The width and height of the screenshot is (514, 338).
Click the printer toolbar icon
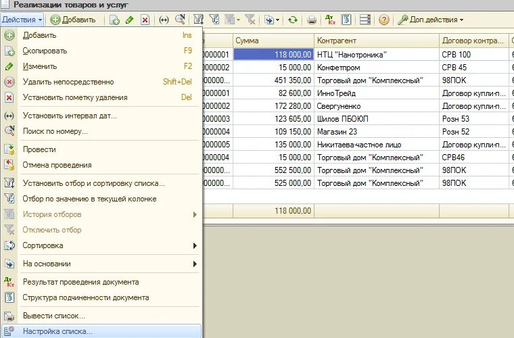(x=311, y=20)
